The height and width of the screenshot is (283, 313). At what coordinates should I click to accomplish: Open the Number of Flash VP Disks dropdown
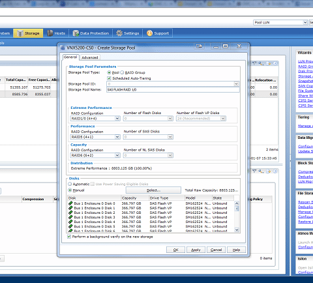coord(223,119)
